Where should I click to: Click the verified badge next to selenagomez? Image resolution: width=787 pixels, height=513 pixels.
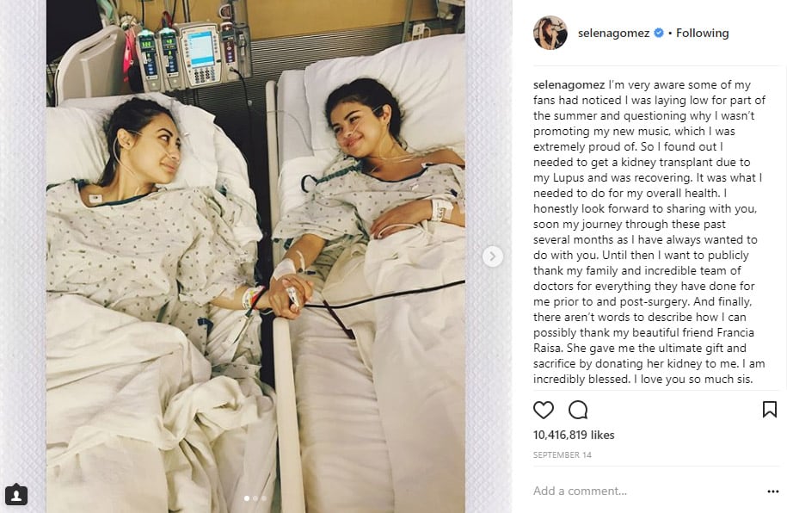(x=659, y=34)
